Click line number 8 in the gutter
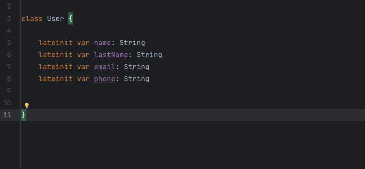Screen dimensions: 365x169 point(9,79)
